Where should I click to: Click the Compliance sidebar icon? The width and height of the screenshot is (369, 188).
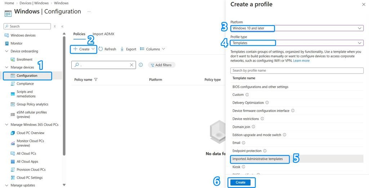(x=13, y=84)
